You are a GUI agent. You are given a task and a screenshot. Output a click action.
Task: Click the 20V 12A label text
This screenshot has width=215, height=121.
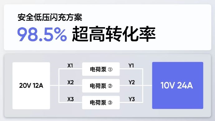point(31,86)
